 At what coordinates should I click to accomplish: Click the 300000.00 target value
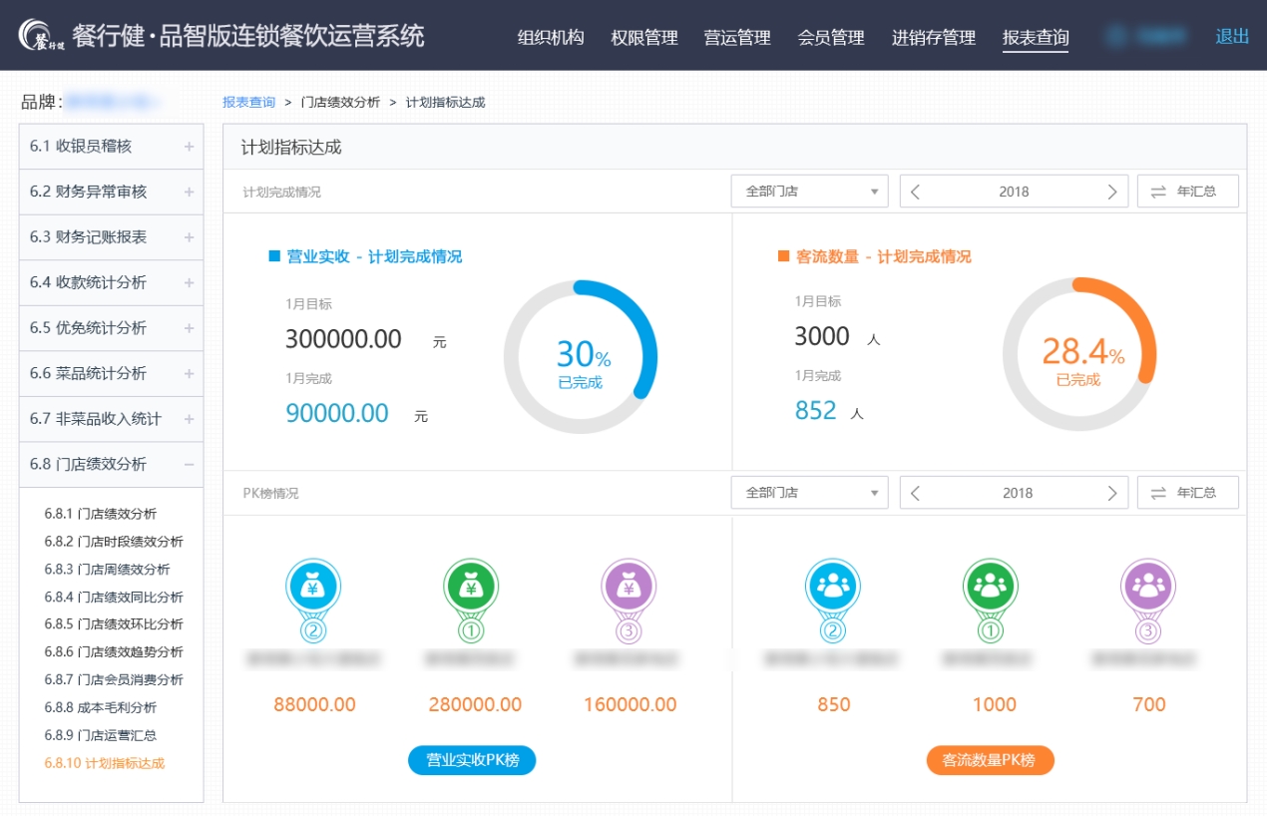(x=343, y=339)
